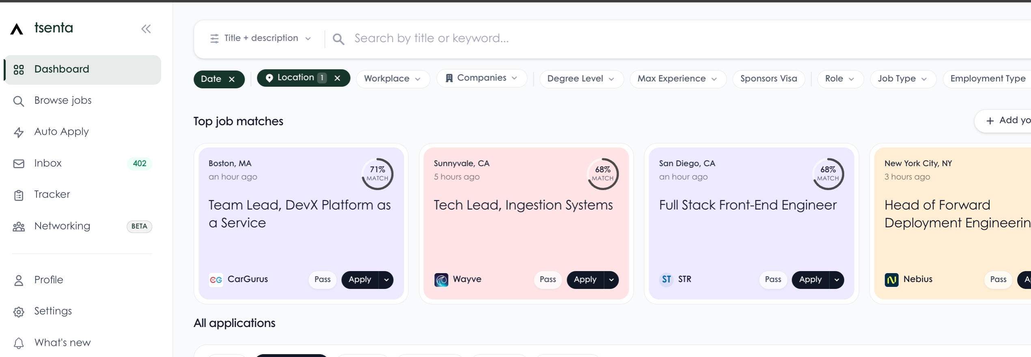This screenshot has height=357, width=1031.
Task: Pass on the CarGurus job
Action: 323,280
